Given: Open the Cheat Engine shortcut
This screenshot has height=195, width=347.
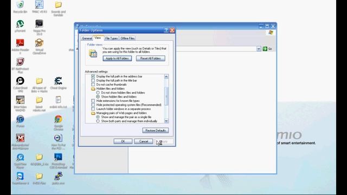Looking at the screenshot, I should tap(58, 81).
